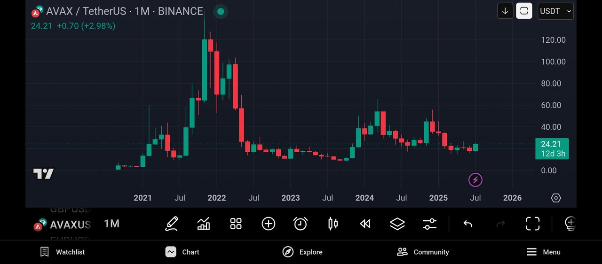Image resolution: width=602 pixels, height=264 pixels.
Task: Open the USDT currency dropdown
Action: (x=555, y=11)
